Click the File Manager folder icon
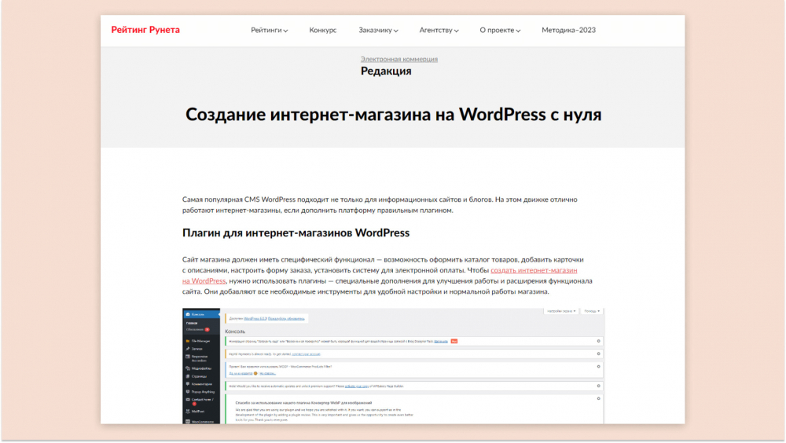 [x=188, y=341]
